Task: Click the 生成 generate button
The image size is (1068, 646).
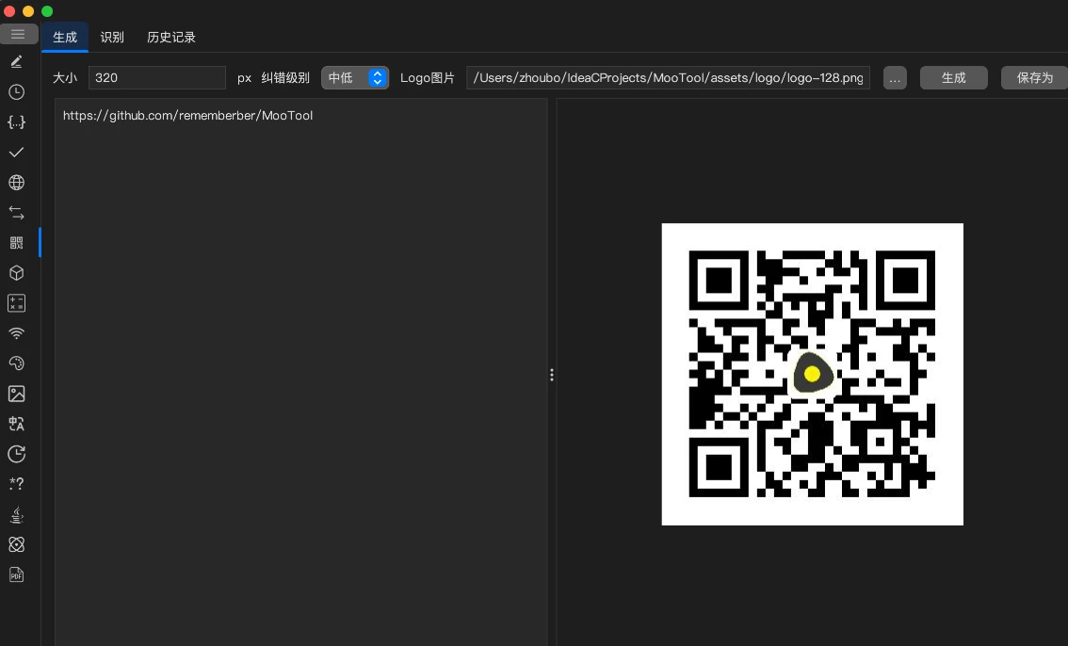Action: pyautogui.click(x=953, y=77)
